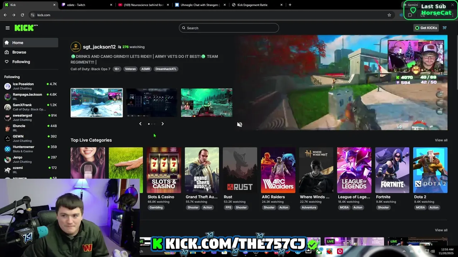This screenshot has width=458, height=257.
Task: Select the FPS tag under Rust
Action: click(x=228, y=207)
